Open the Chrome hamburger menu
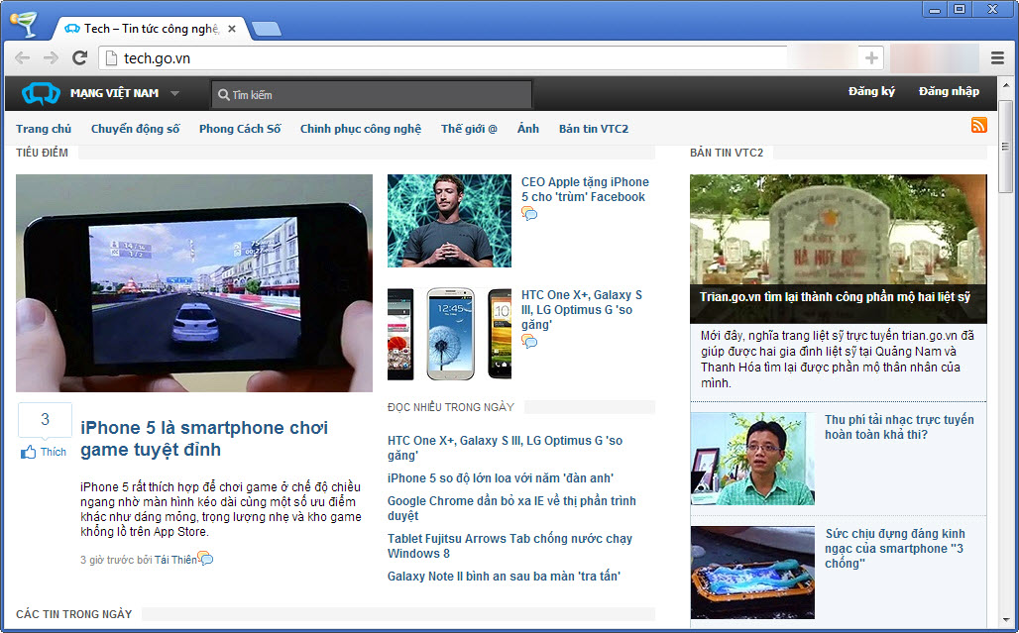 click(x=997, y=58)
